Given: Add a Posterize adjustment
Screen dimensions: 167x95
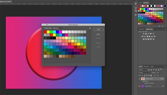Looking at the screenshot, I should click(x=146, y=39).
